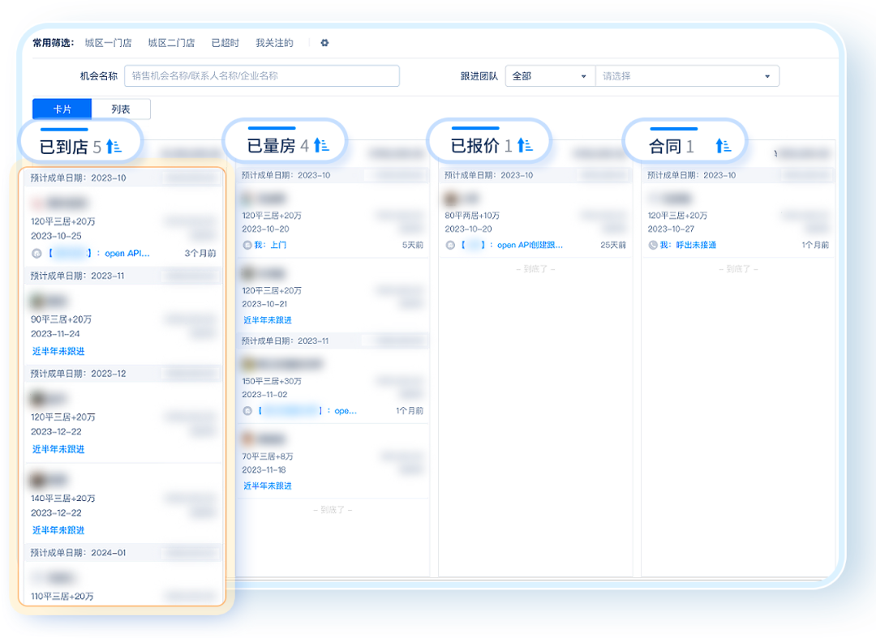The height and width of the screenshot is (638, 876).
Task: Click follow-up icon on 80平两居 card
Action: (x=450, y=245)
